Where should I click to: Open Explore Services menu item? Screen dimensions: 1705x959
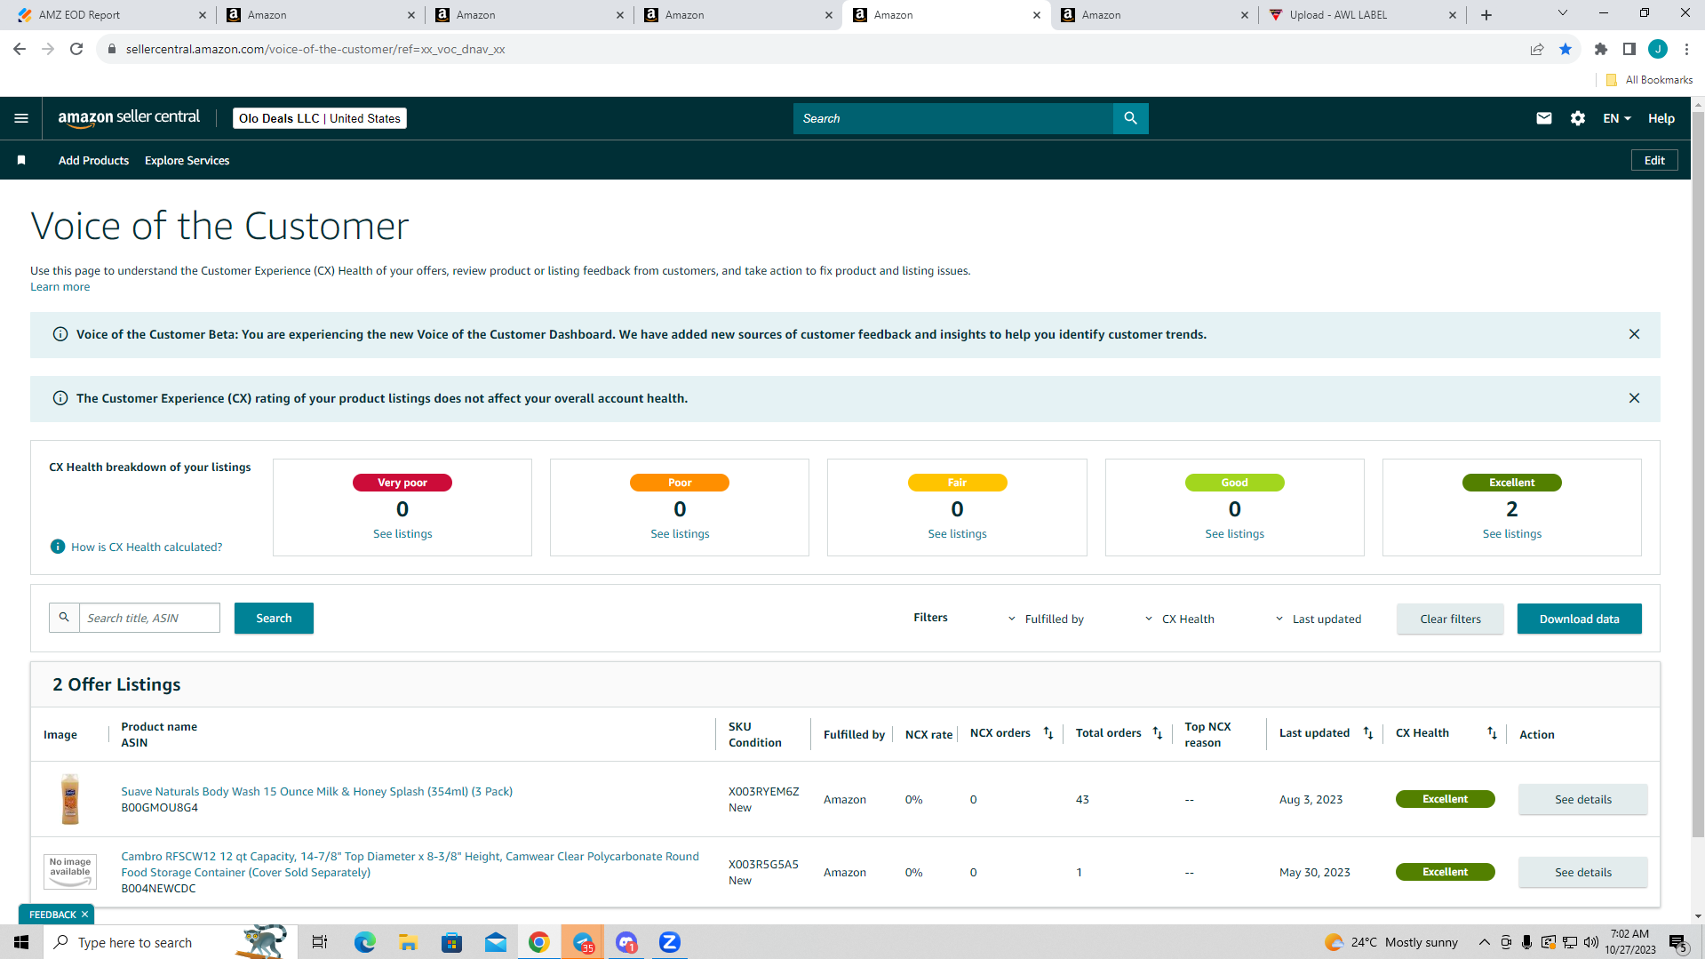point(187,160)
